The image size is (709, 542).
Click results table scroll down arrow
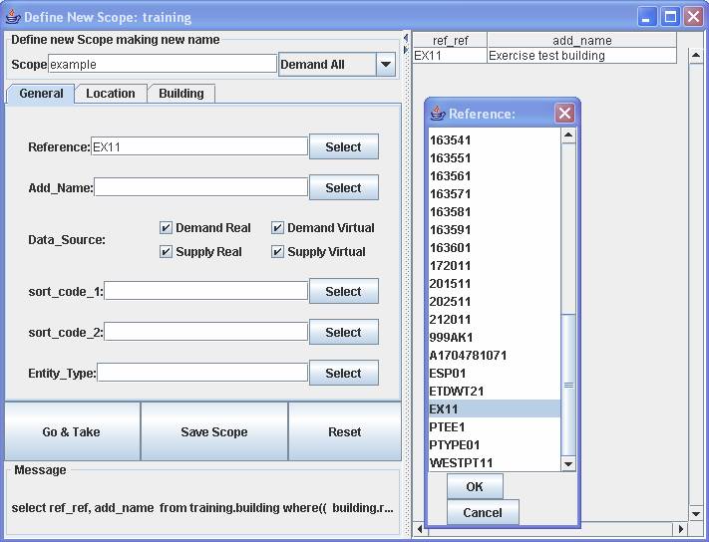[696, 514]
